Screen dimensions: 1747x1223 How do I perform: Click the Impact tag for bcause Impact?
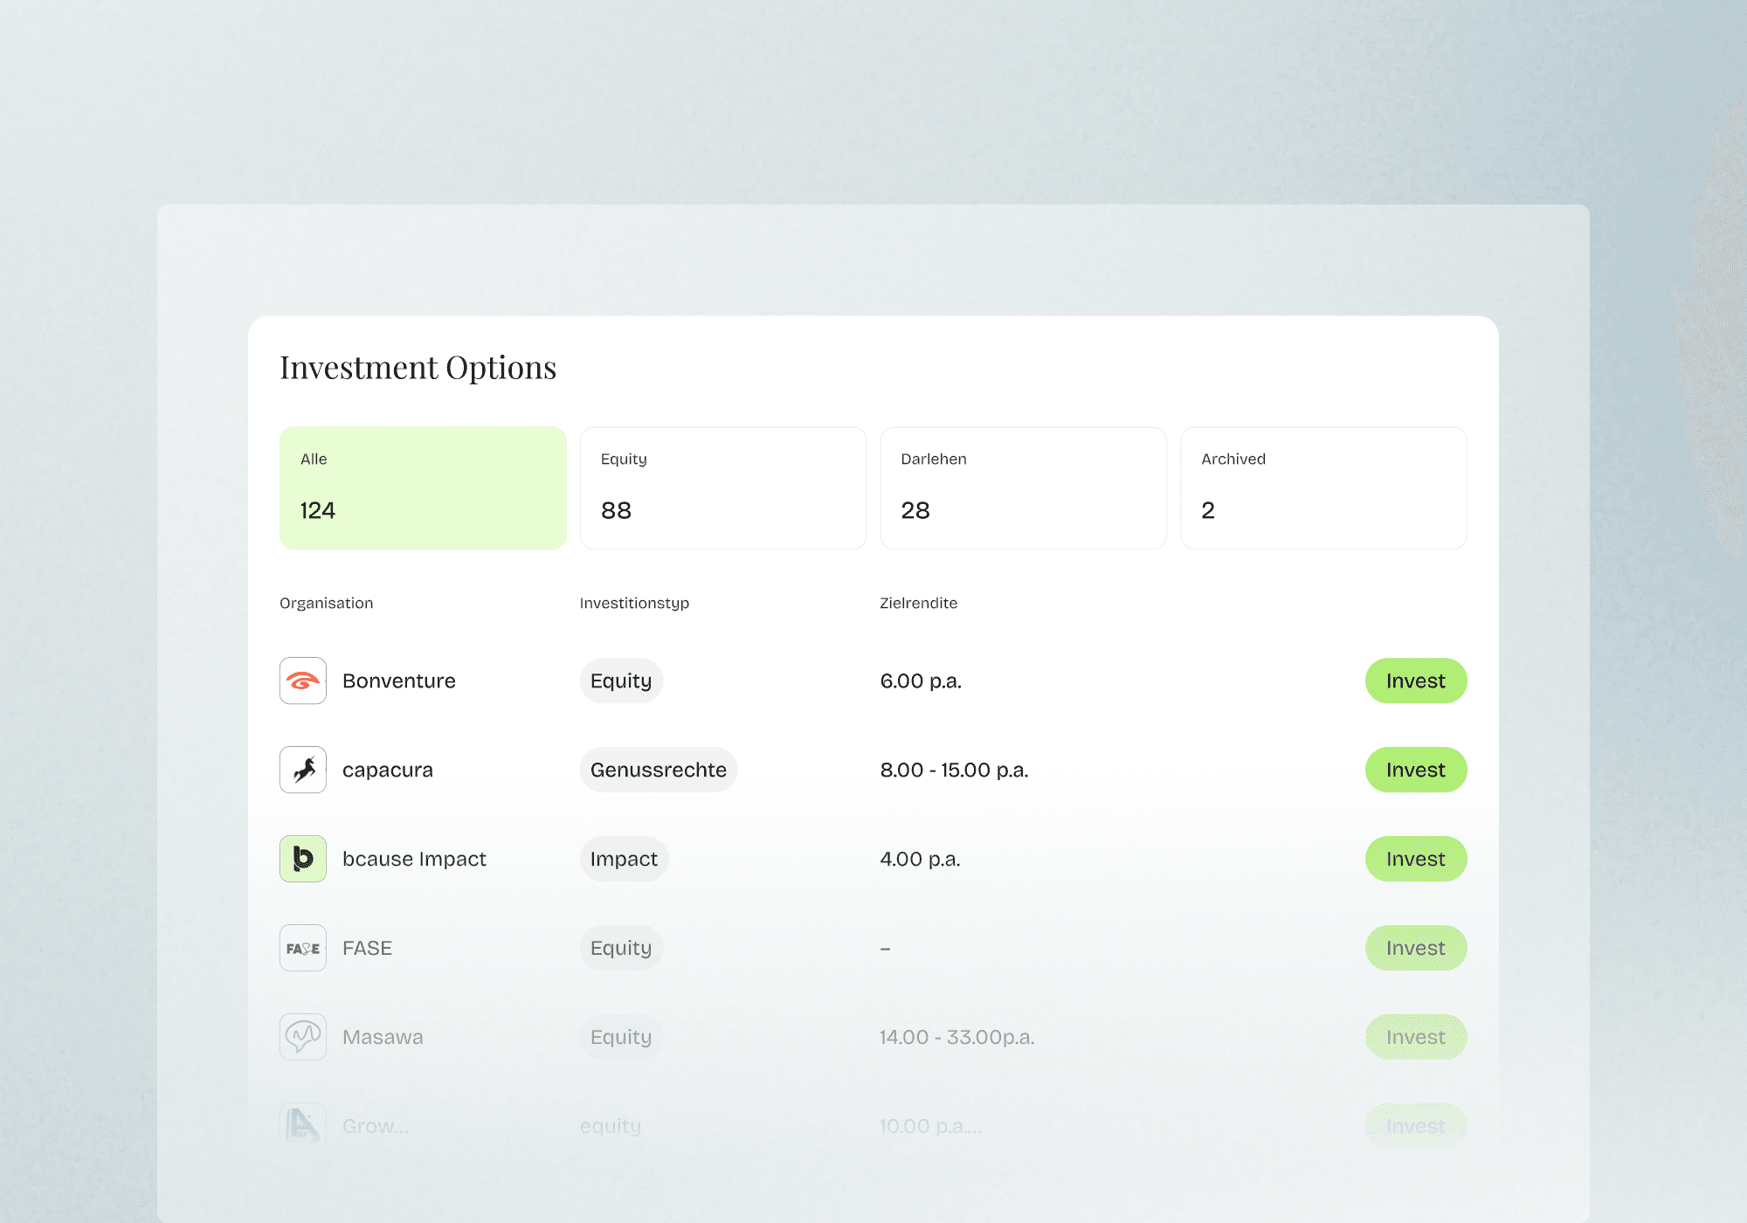tap(624, 859)
